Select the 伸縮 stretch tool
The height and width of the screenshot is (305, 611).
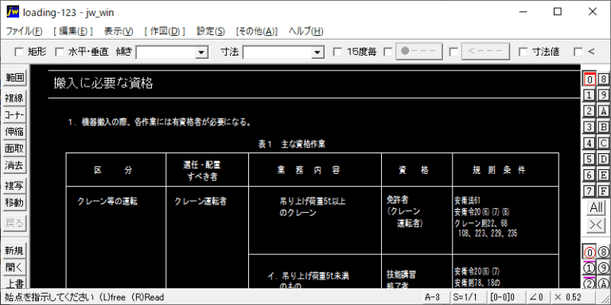click(x=14, y=132)
